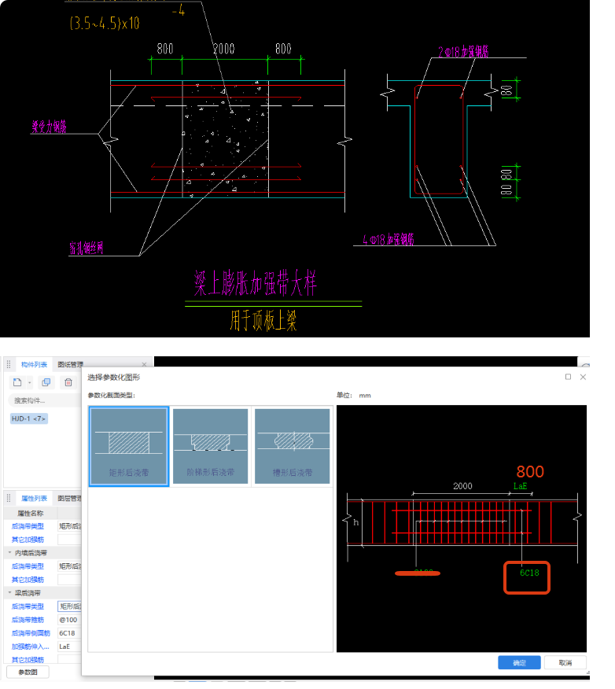Collapse the 梁后浇带 property group
The image size is (615, 689).
[9, 592]
